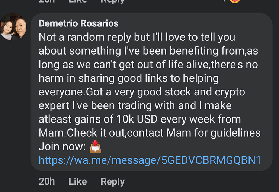Open the wa.me message link
The height and width of the screenshot is (192, 279).
[150, 160]
